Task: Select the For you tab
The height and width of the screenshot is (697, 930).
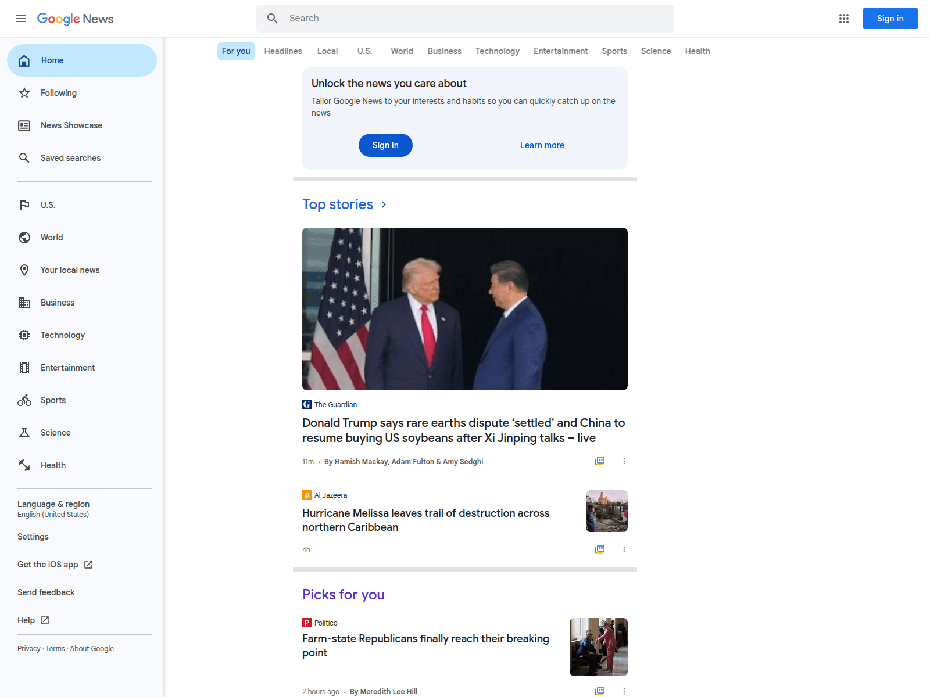Action: [x=236, y=51]
